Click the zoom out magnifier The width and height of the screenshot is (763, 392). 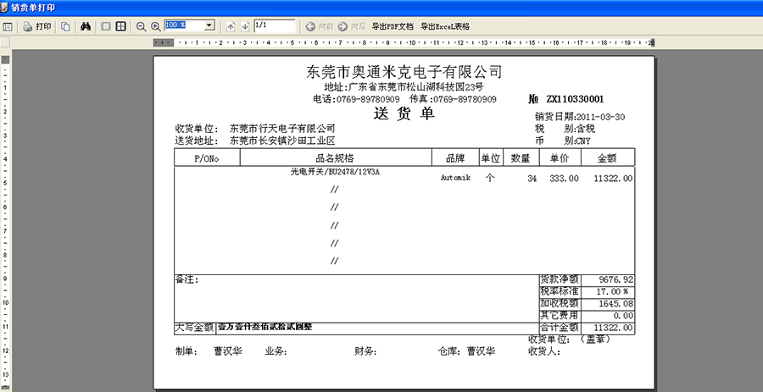click(141, 27)
